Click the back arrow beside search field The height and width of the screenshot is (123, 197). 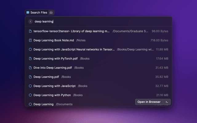click(x=30, y=22)
